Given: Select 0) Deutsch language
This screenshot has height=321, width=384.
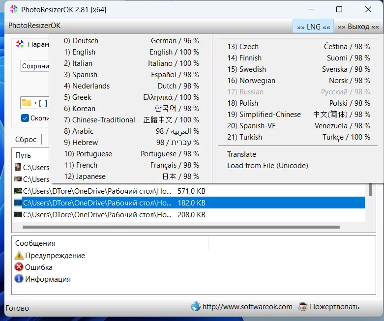Looking at the screenshot, I should [131, 41].
